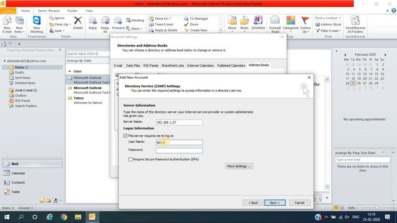Switch to the Send / Receive tab
This screenshot has width=397, height=223.
point(48,11)
